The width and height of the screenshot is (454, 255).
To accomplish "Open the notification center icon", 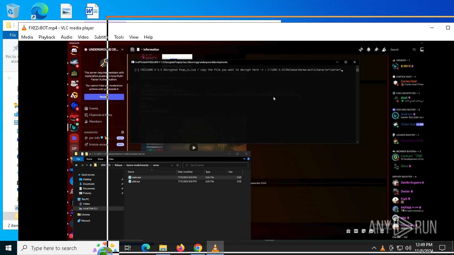I will 442,248.
